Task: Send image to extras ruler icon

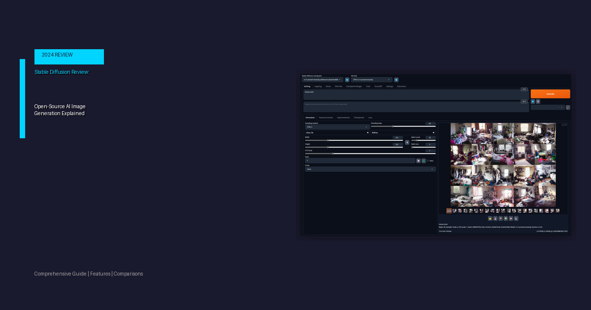Action: pos(516,218)
